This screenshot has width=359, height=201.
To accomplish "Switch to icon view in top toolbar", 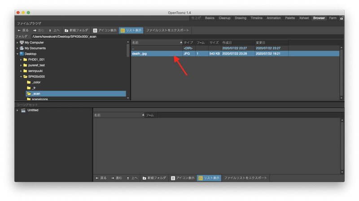I will [105, 30].
